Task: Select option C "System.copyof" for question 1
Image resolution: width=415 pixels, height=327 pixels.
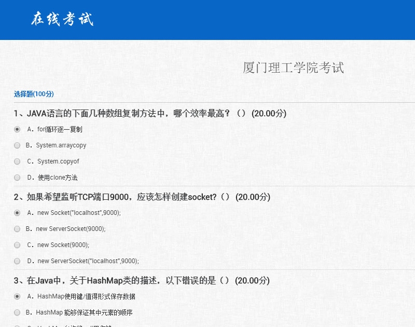Action: [x=17, y=161]
